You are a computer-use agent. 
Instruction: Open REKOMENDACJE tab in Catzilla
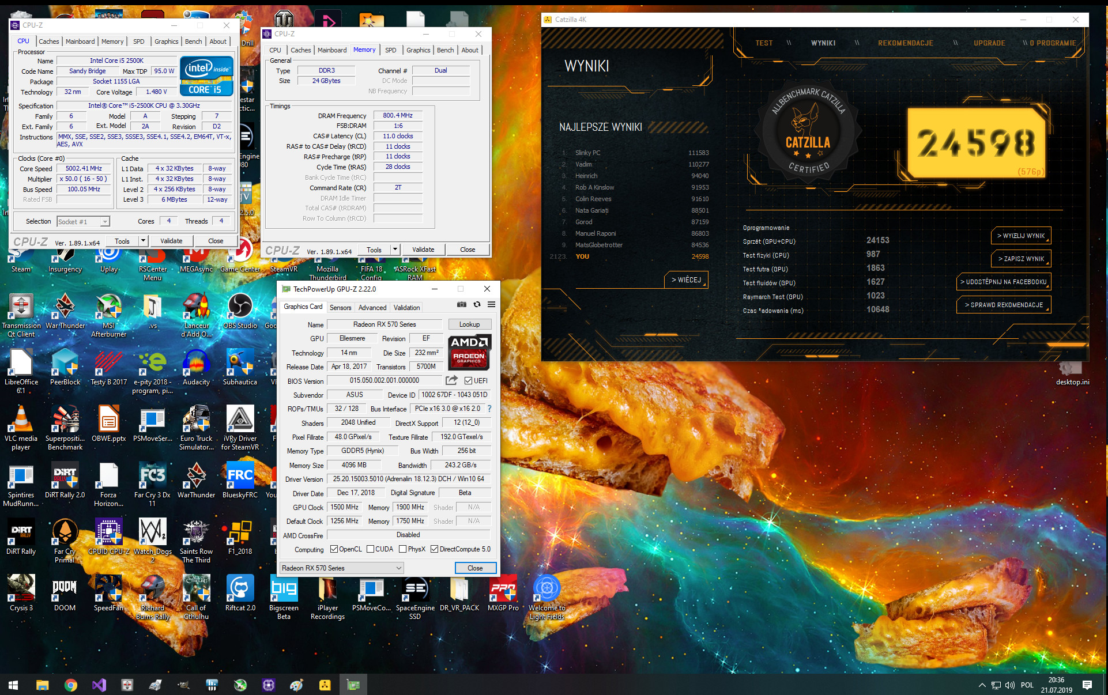[905, 43]
